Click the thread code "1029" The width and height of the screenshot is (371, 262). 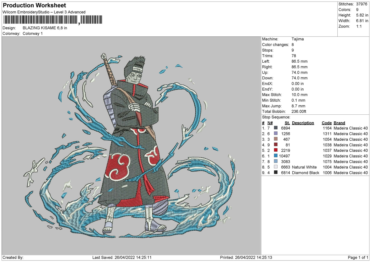327,156
